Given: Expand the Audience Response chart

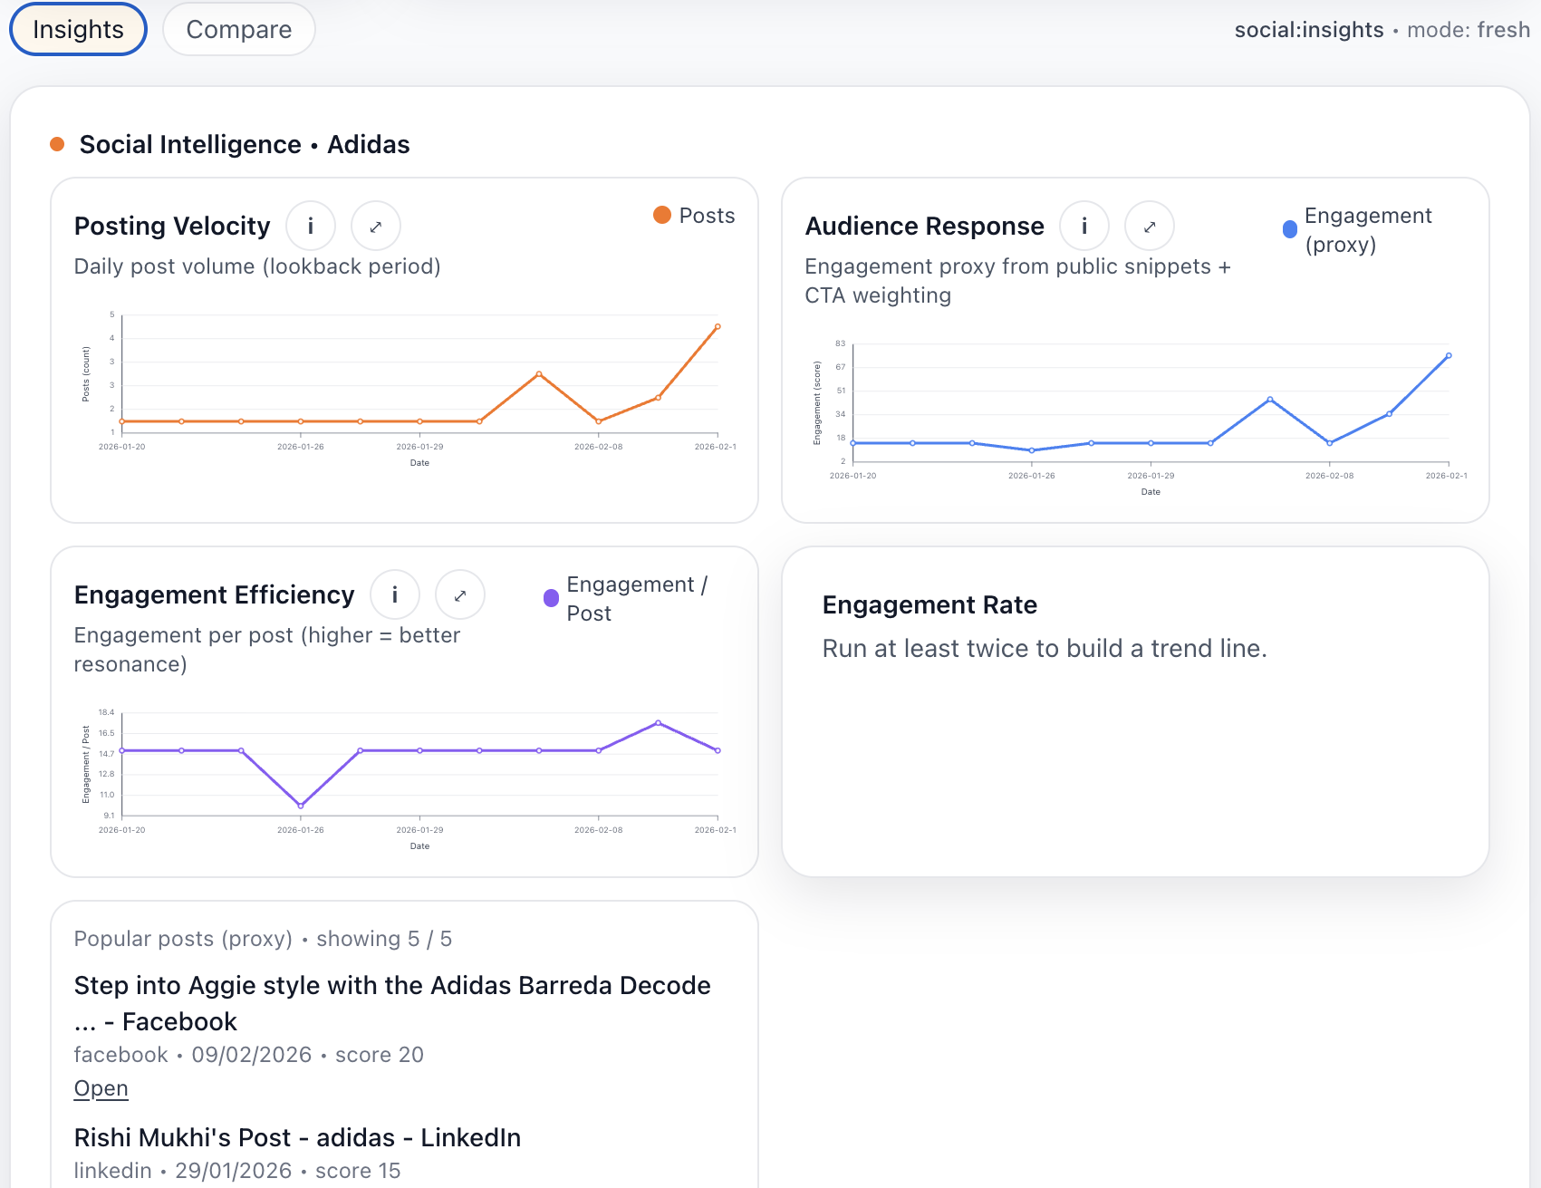Looking at the screenshot, I should [x=1150, y=226].
